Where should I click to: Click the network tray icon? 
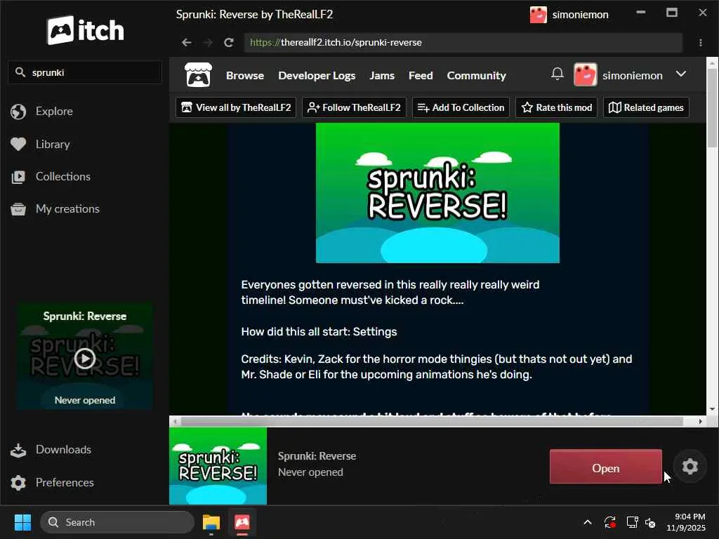633,522
